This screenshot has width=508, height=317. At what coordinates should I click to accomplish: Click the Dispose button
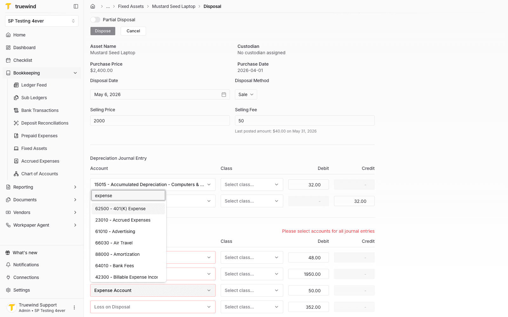(103, 31)
